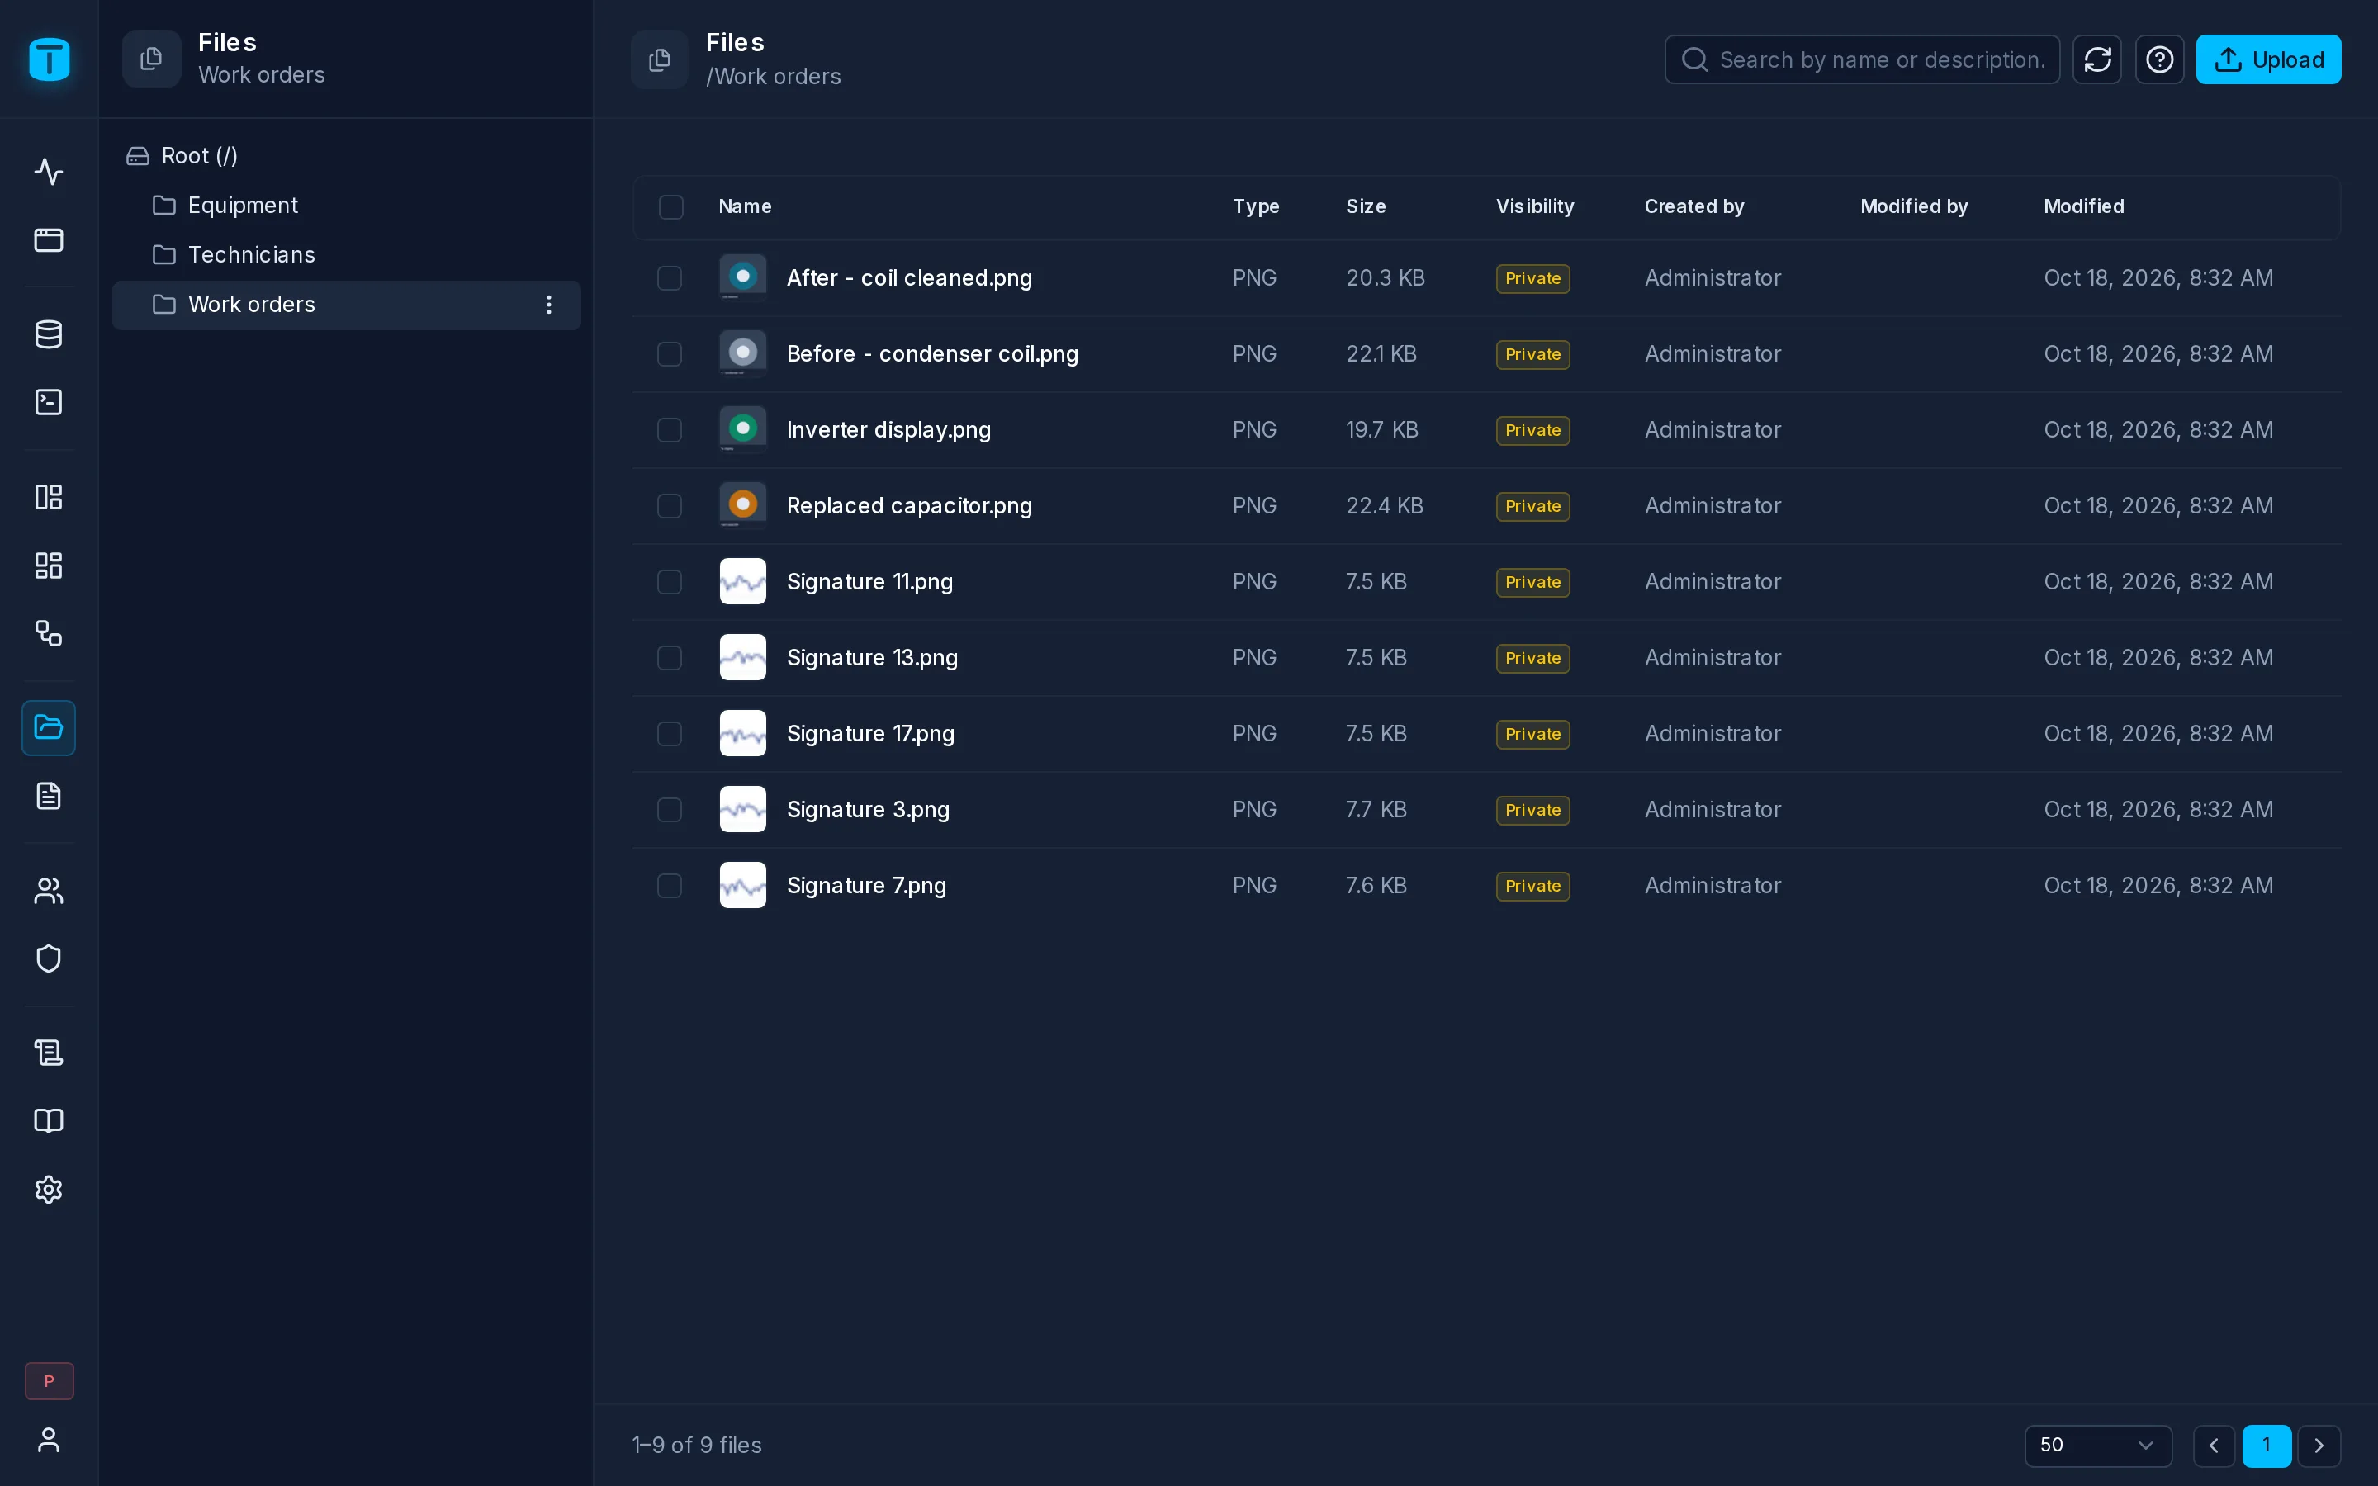This screenshot has width=2378, height=1486.
Task: Open the document text icon in sidebar
Action: point(48,796)
